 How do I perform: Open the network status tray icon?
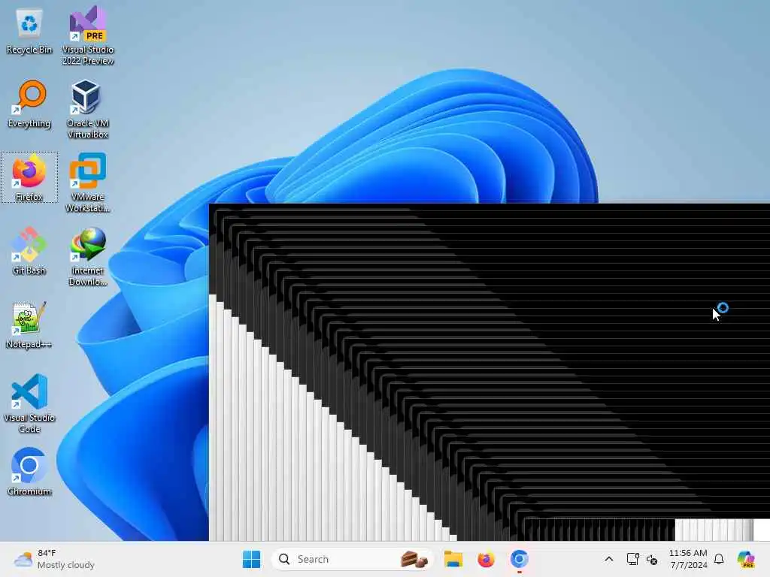point(632,559)
